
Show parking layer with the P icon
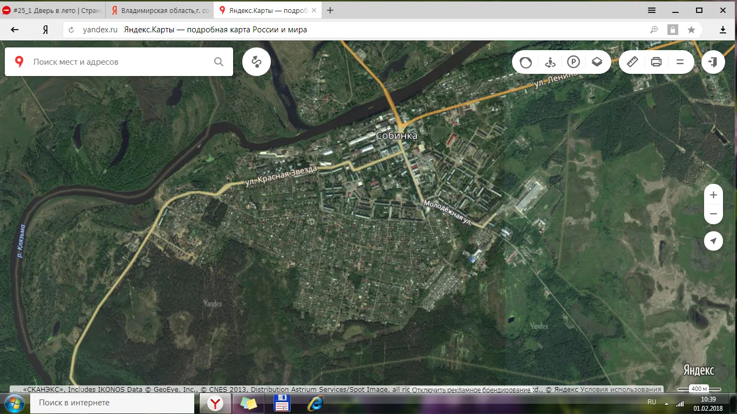point(573,62)
